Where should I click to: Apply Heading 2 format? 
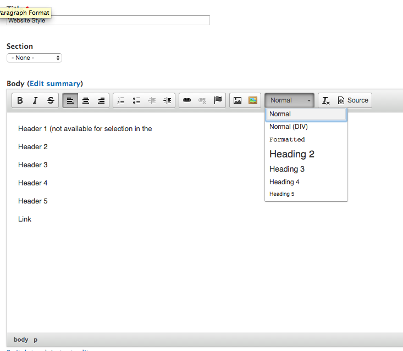click(306, 154)
